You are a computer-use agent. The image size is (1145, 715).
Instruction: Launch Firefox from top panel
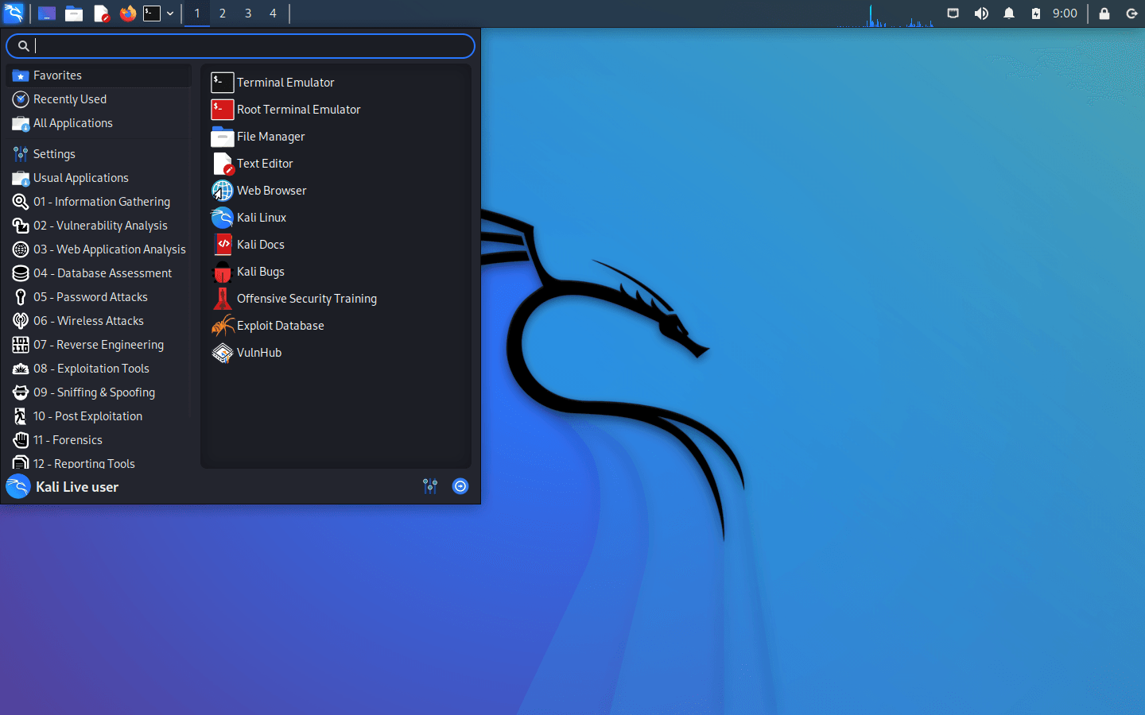[127, 14]
